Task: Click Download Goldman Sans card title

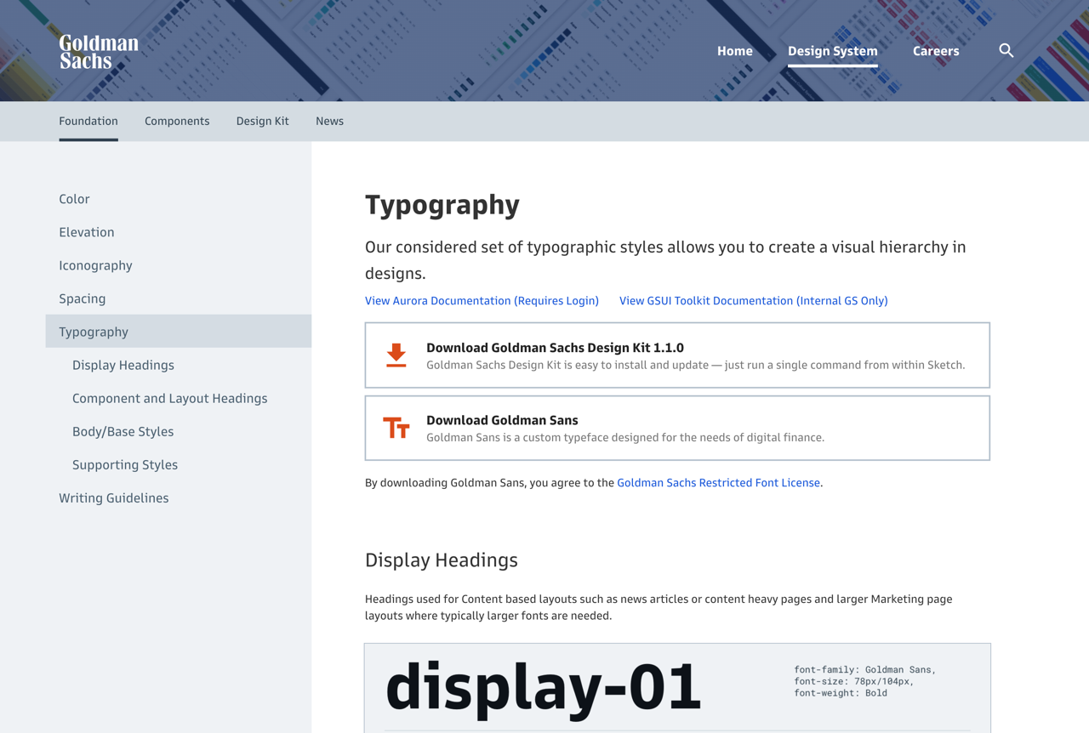Action: click(502, 420)
